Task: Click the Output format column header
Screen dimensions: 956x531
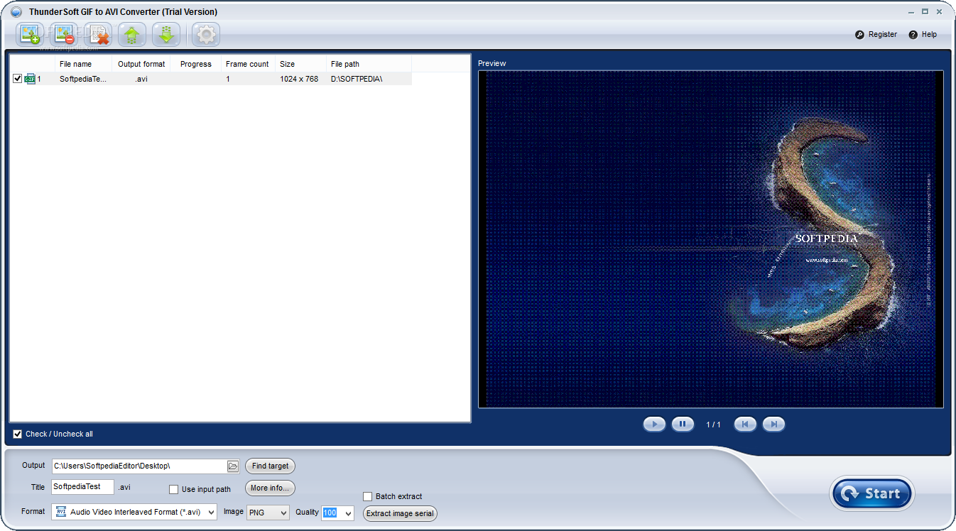Action: pos(141,64)
